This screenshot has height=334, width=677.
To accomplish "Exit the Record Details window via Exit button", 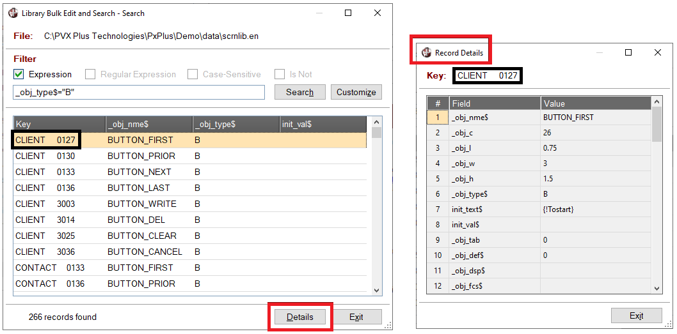I will tap(636, 315).
